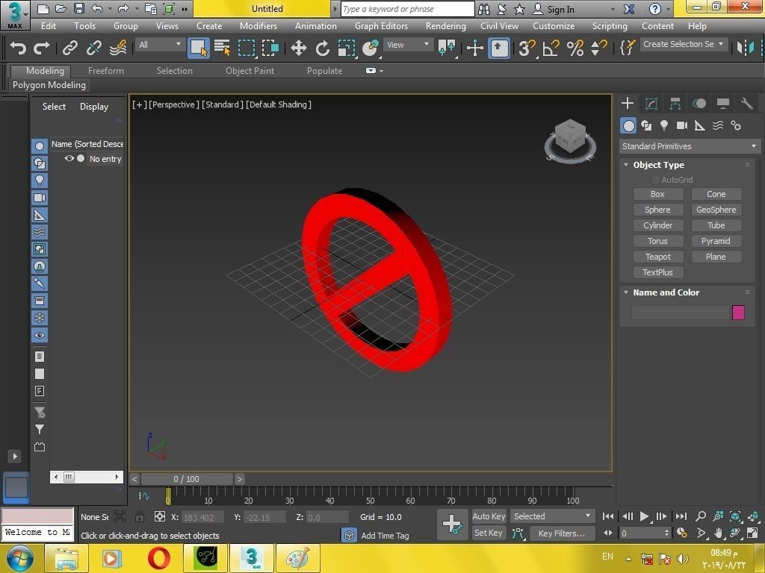Click the Set Key button
The width and height of the screenshot is (765, 573).
point(488,533)
